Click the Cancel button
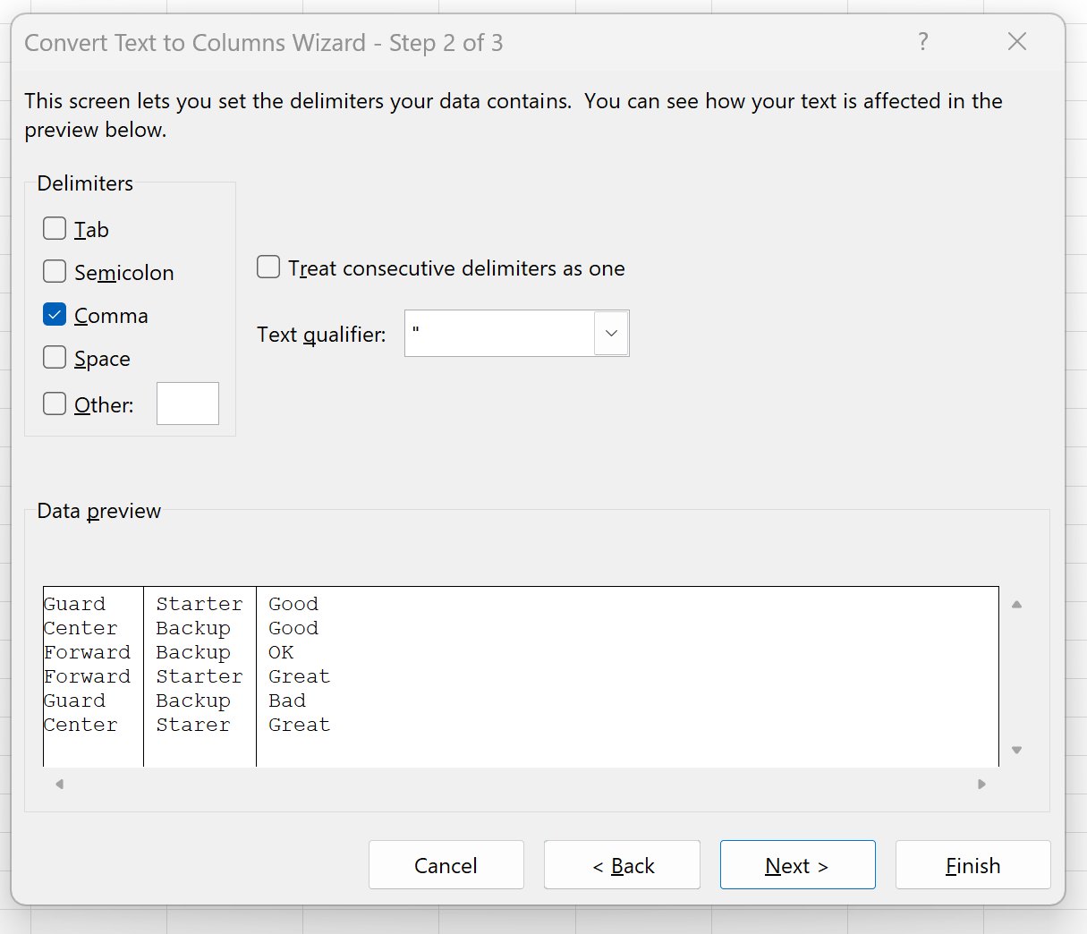Viewport: 1087px width, 934px height. (446, 864)
